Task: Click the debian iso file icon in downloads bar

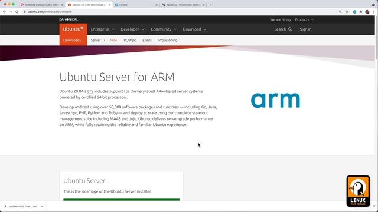Action: pos(5,206)
